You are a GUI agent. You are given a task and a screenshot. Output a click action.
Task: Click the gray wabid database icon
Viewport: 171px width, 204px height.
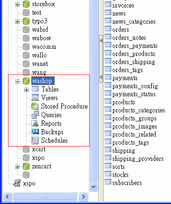click(26, 30)
